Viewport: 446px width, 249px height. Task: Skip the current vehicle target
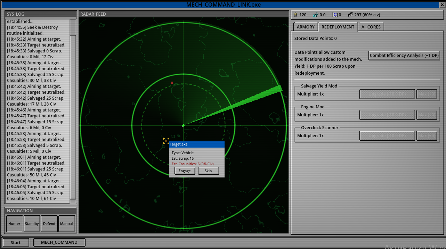tap(208, 171)
